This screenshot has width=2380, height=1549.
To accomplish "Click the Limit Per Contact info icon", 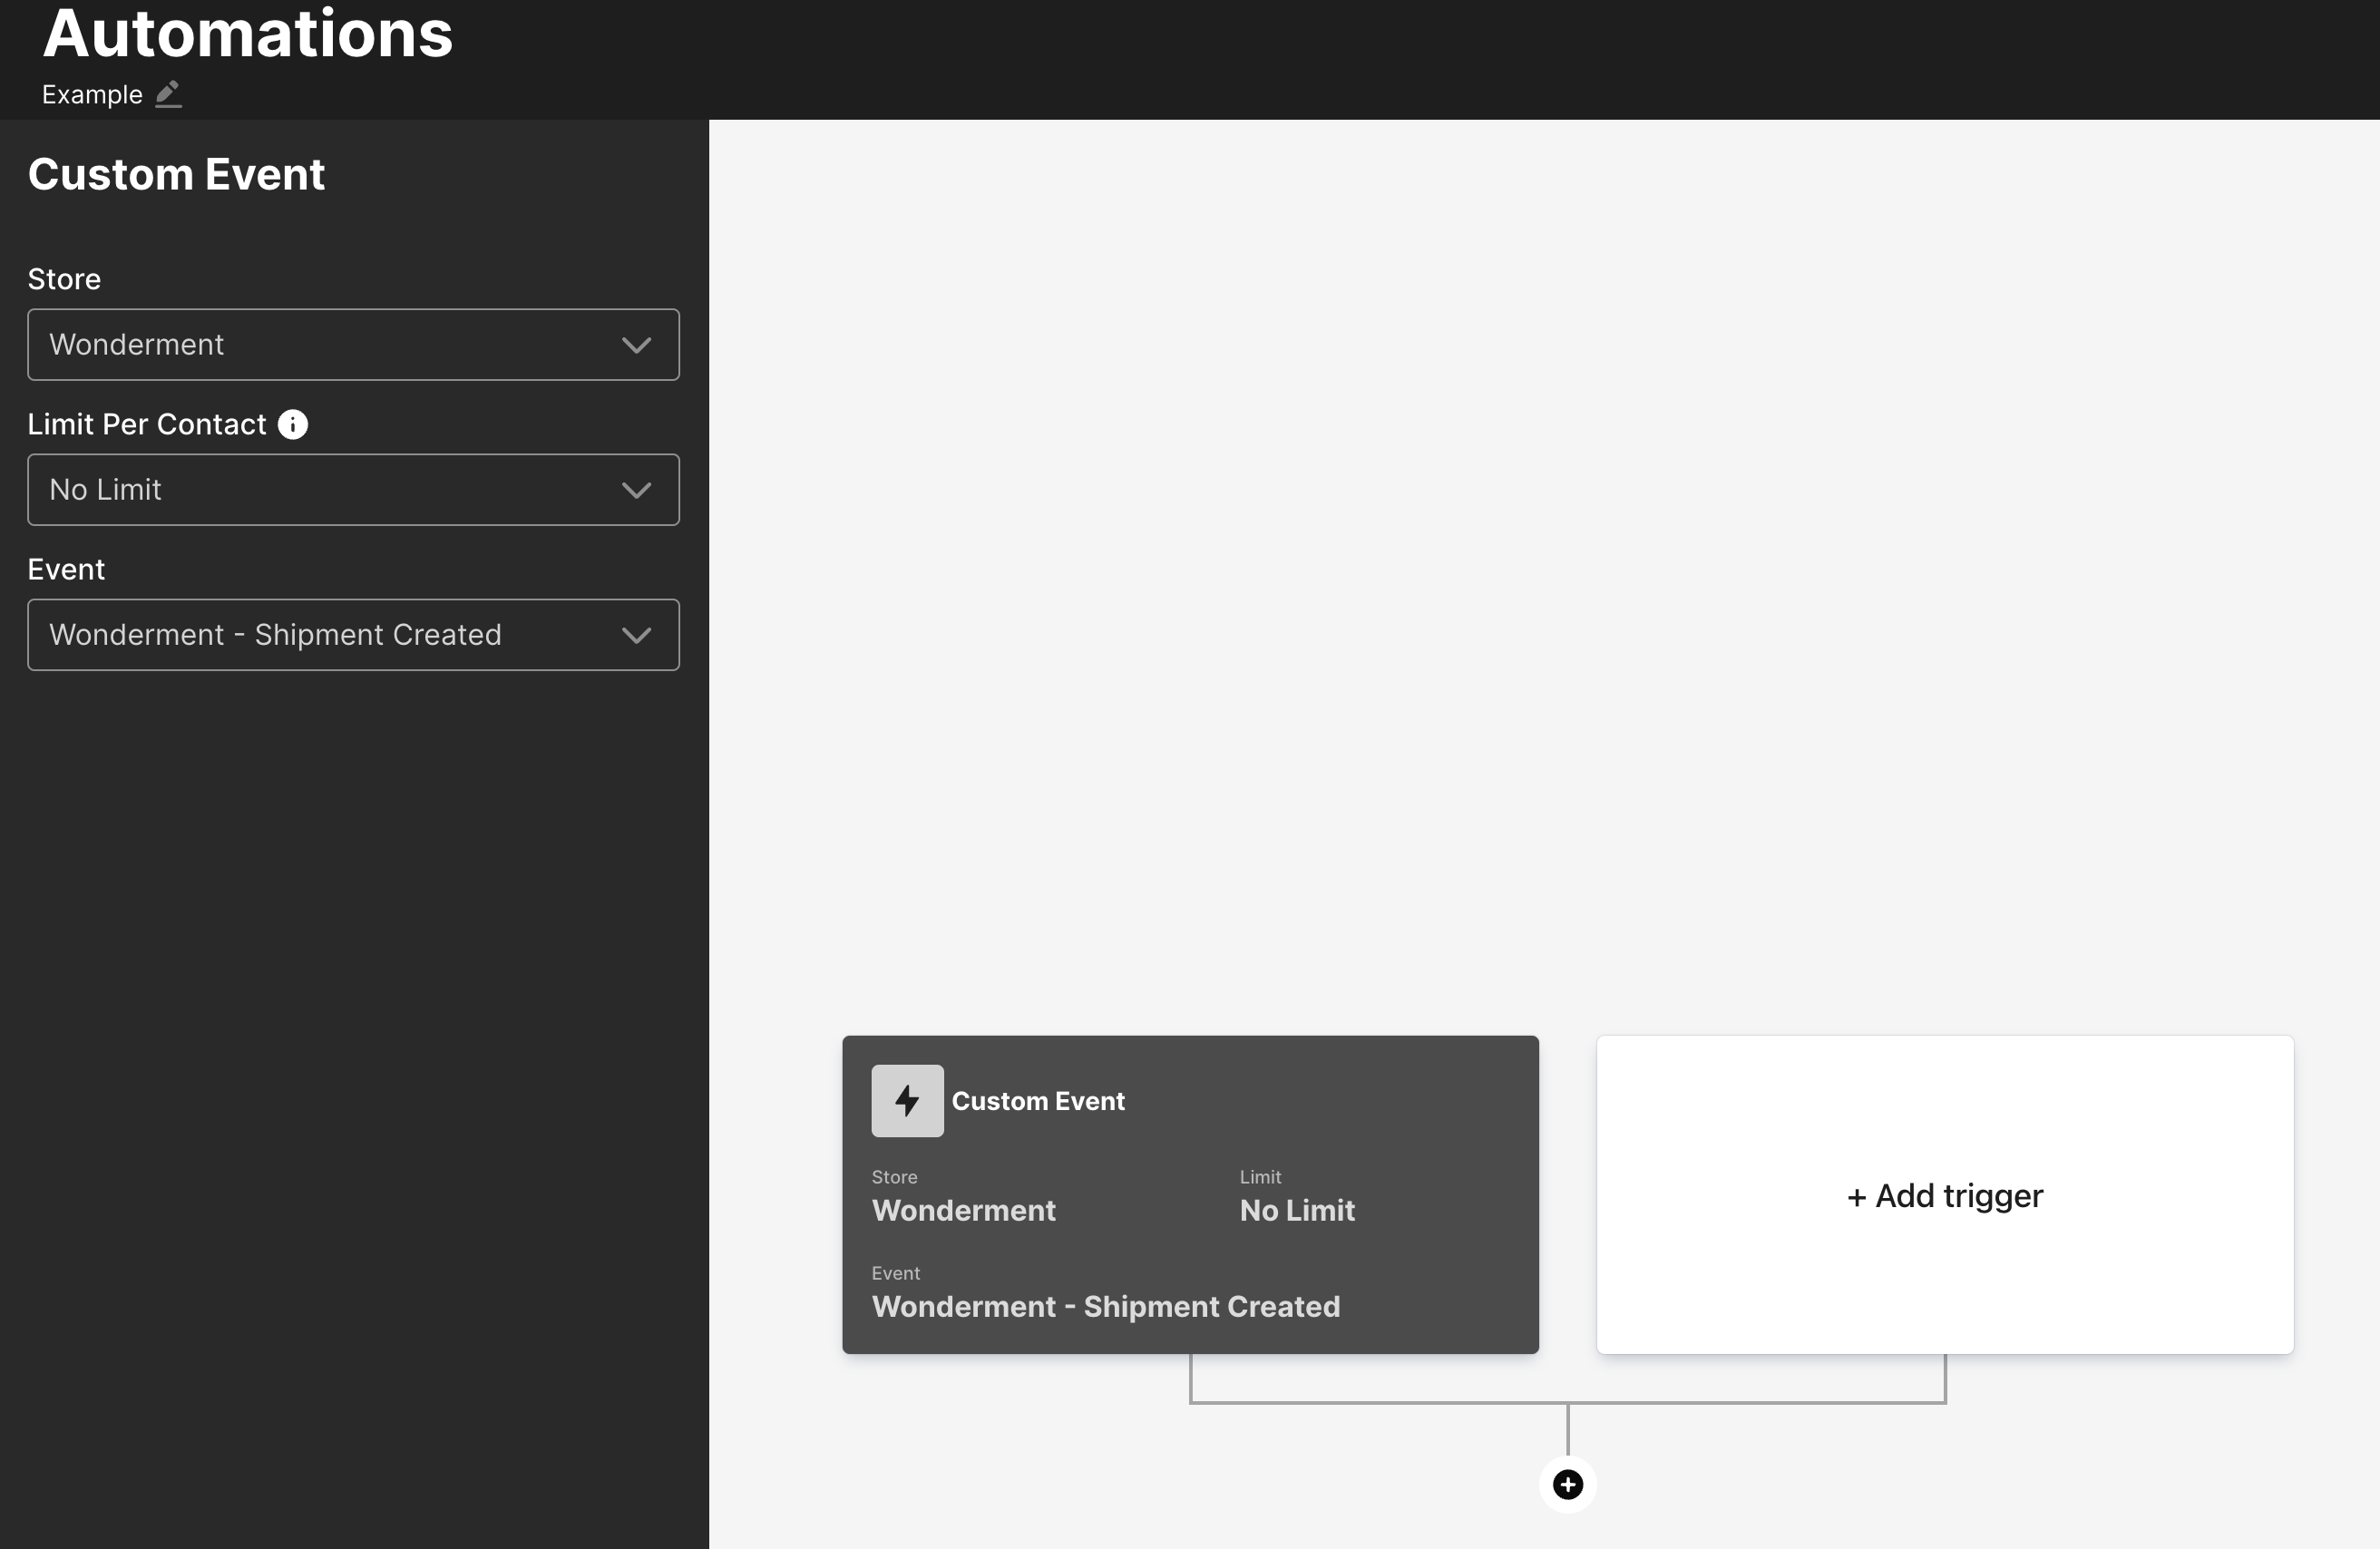I will (x=293, y=425).
